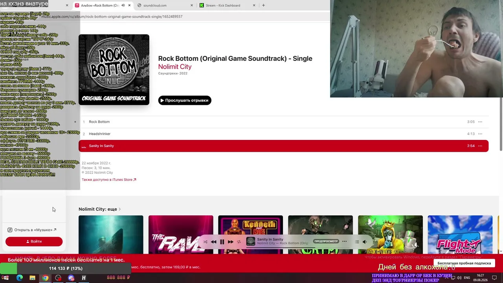Screen dimensions: 503x283
Task: Open the H app taskbar icon
Action: [84, 278]
